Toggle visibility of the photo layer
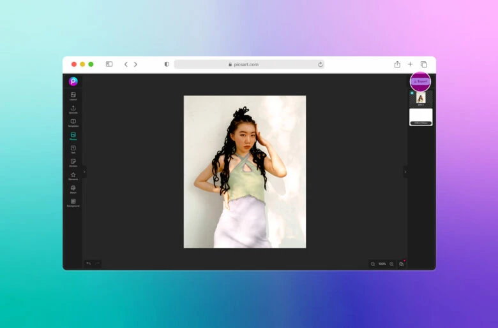 pos(412,93)
